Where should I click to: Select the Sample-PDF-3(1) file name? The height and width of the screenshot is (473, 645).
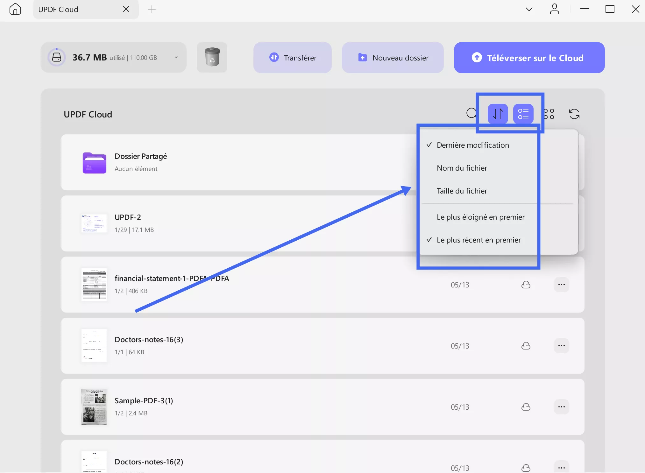pos(144,401)
